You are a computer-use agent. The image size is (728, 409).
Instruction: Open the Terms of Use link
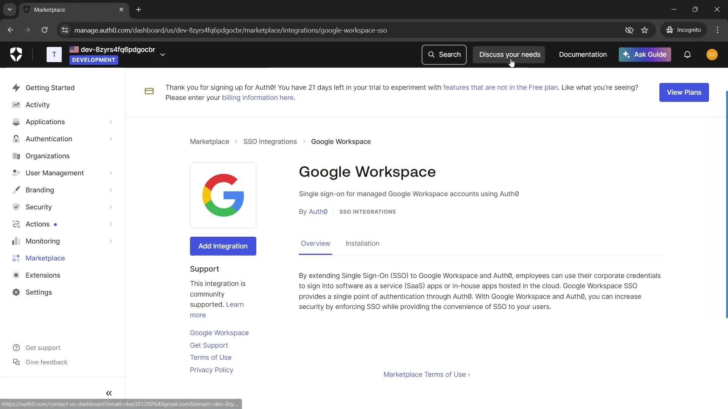pyautogui.click(x=210, y=357)
